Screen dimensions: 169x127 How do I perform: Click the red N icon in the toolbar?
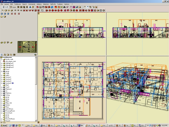(x=46, y=7)
